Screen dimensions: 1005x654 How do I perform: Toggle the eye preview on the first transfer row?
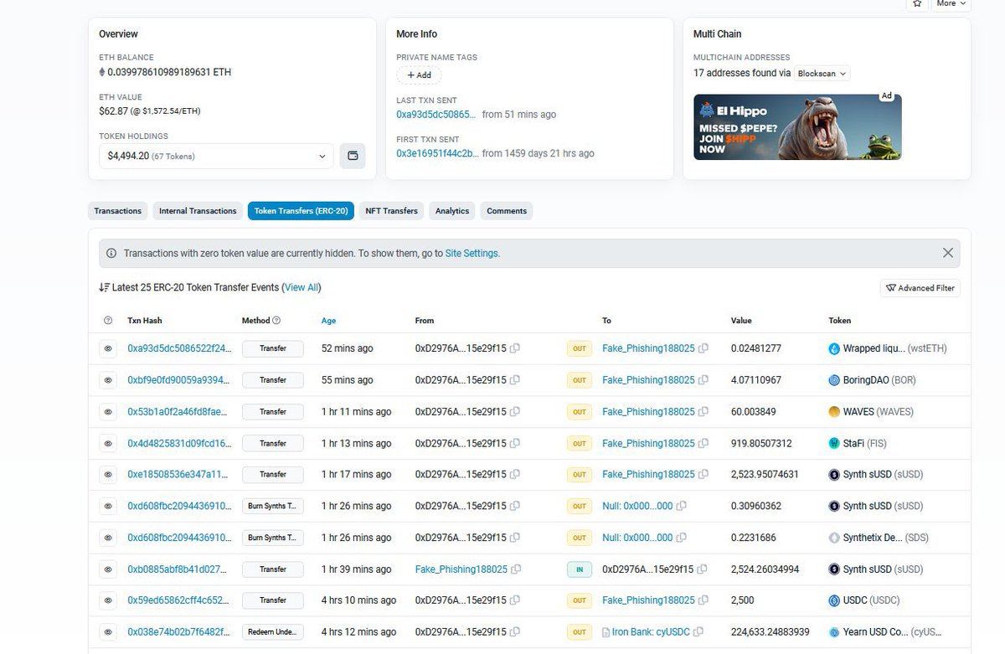point(108,348)
